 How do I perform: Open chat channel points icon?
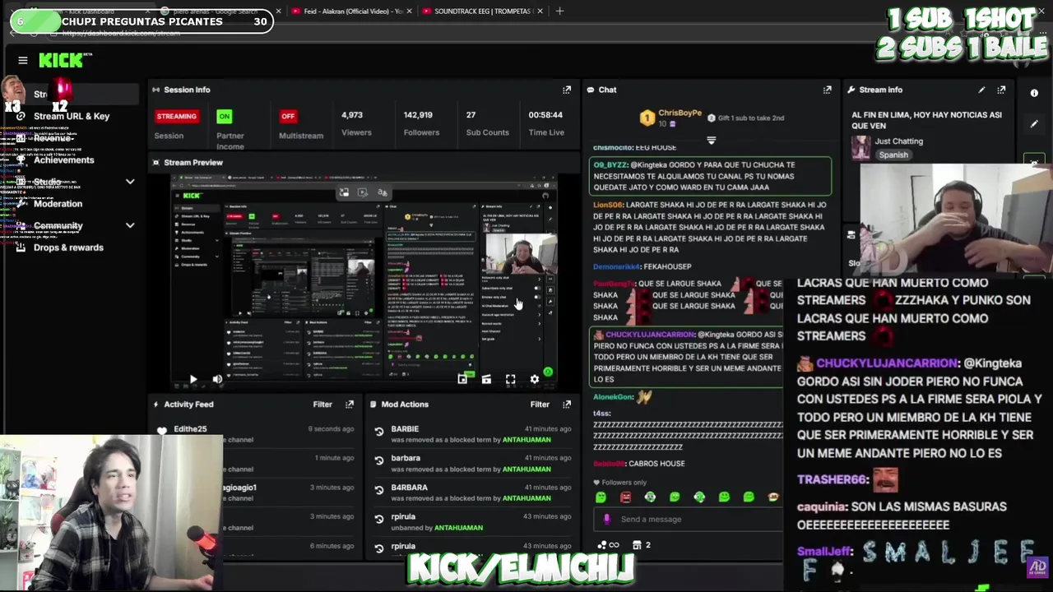pyautogui.click(x=601, y=545)
